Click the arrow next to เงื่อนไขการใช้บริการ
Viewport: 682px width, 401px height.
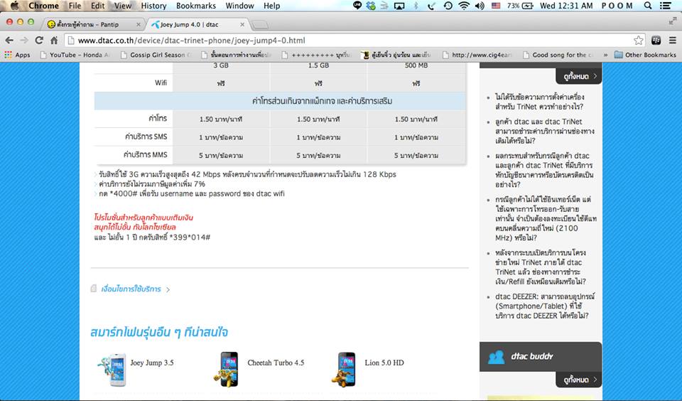click(x=168, y=289)
